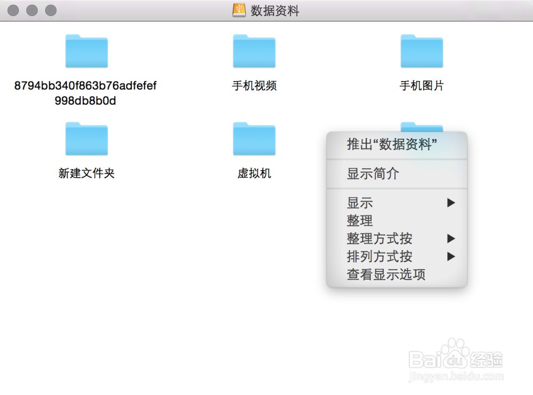
Task: Expand the 排列方式按 submenu arrow
Action: pos(451,257)
